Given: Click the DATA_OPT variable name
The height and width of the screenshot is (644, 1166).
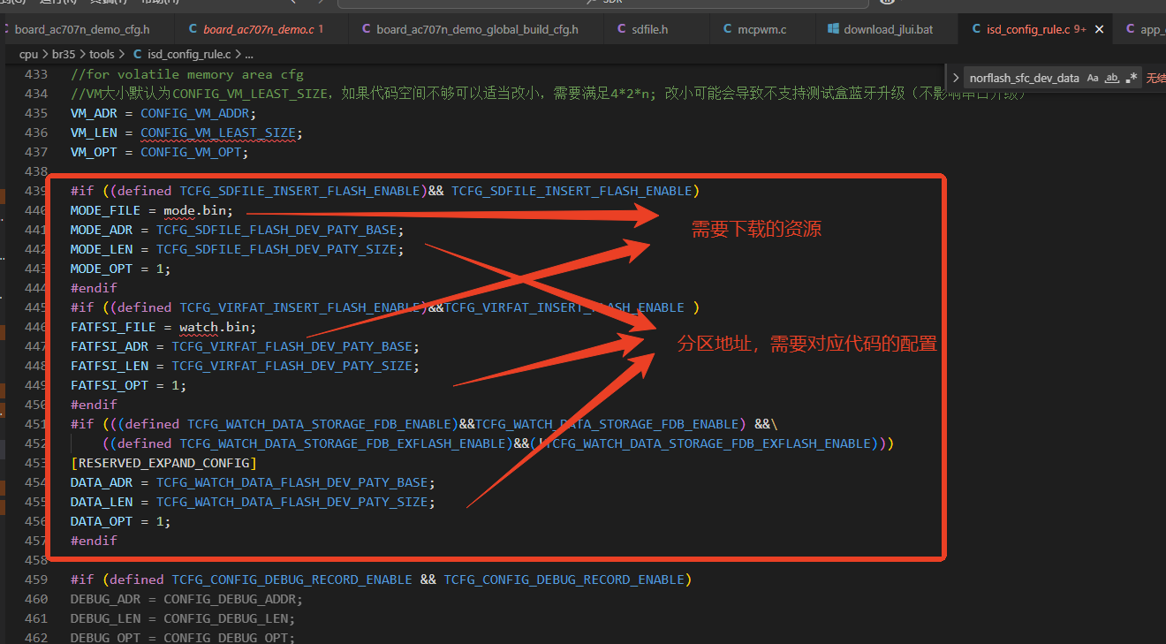Looking at the screenshot, I should click(x=102, y=521).
